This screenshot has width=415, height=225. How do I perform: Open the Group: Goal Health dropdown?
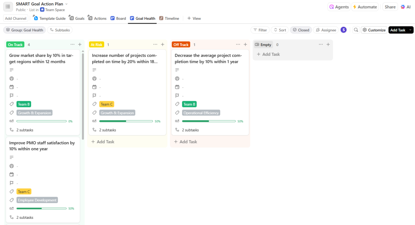pos(25,30)
